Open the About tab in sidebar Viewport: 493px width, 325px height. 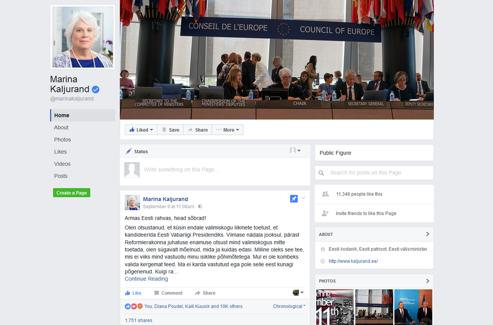coord(61,127)
